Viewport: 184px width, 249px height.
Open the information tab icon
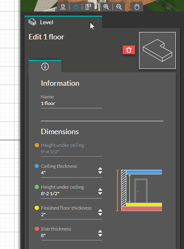pos(45,66)
